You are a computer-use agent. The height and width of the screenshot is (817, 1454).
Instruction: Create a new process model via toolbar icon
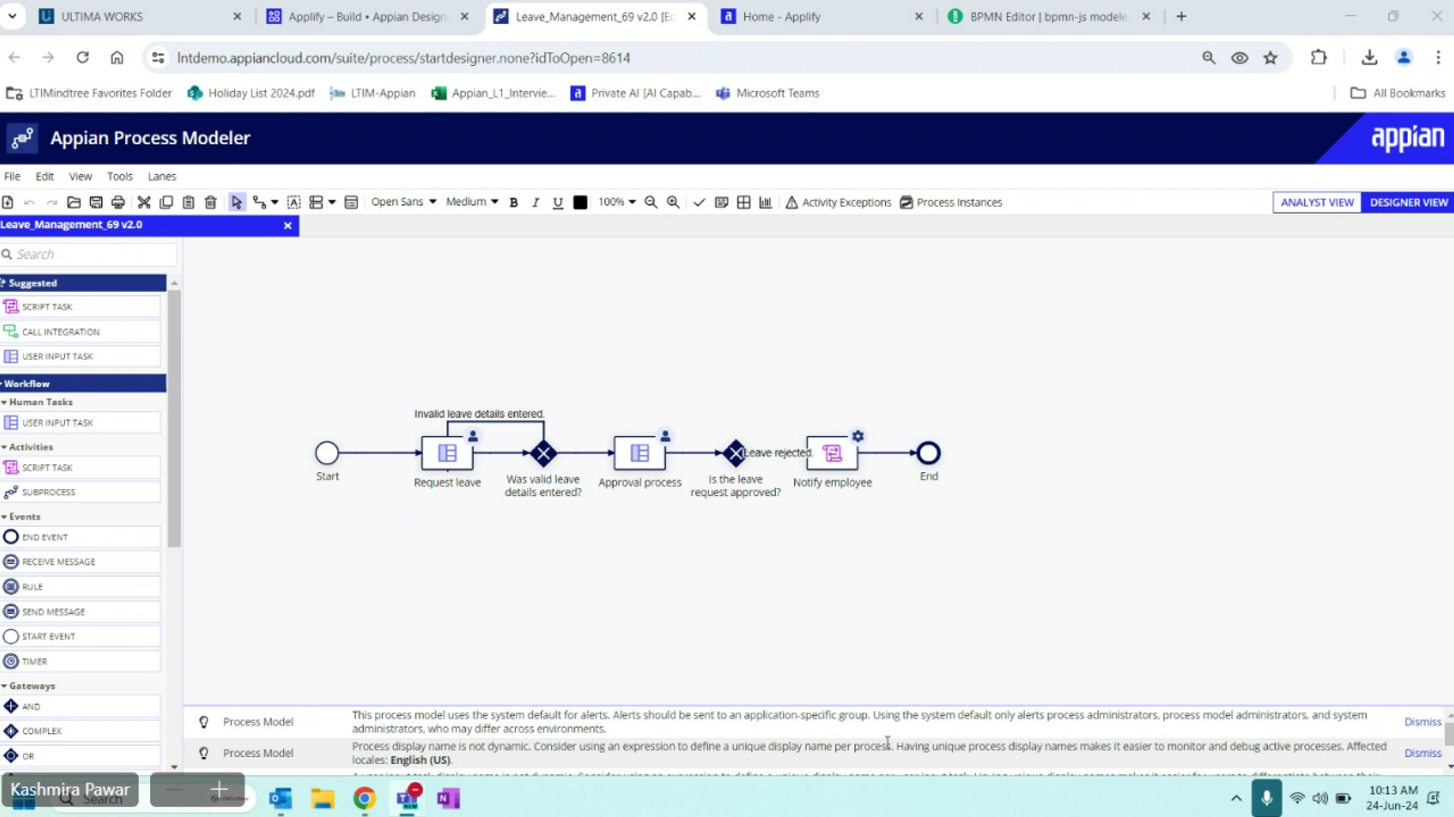(x=8, y=202)
